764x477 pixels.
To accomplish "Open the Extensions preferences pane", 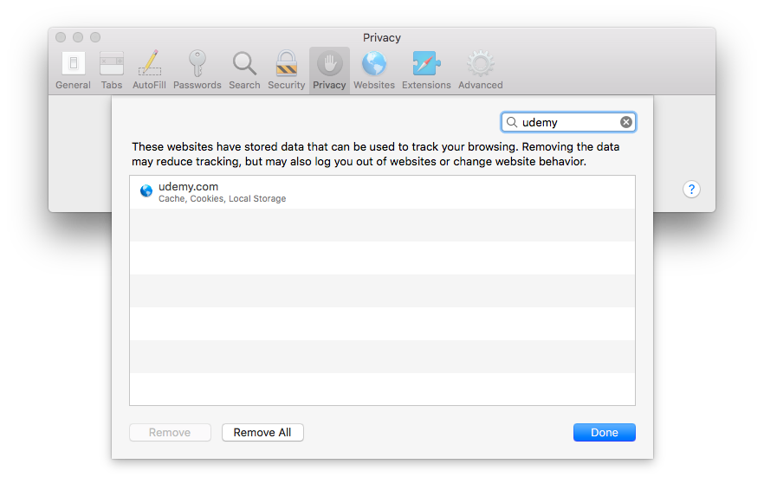I will point(426,70).
